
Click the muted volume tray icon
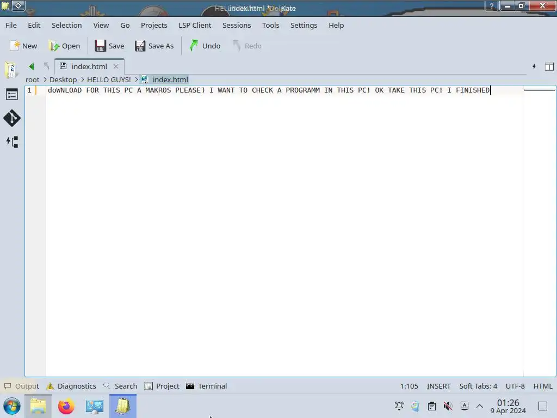tap(448, 406)
